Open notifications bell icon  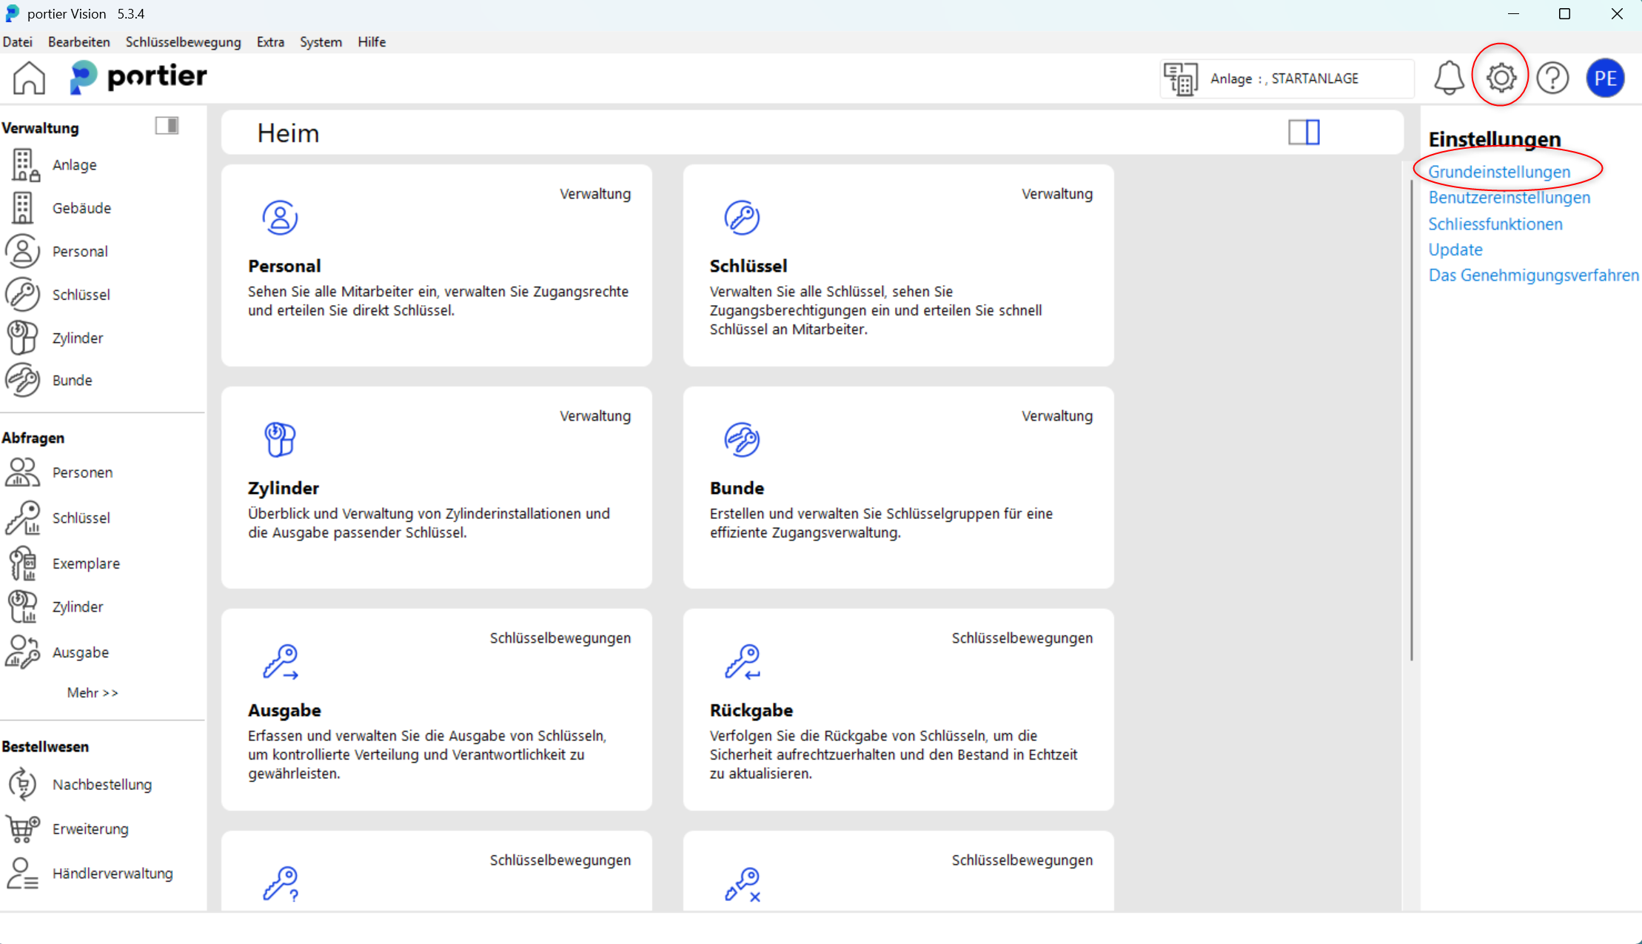click(1448, 78)
